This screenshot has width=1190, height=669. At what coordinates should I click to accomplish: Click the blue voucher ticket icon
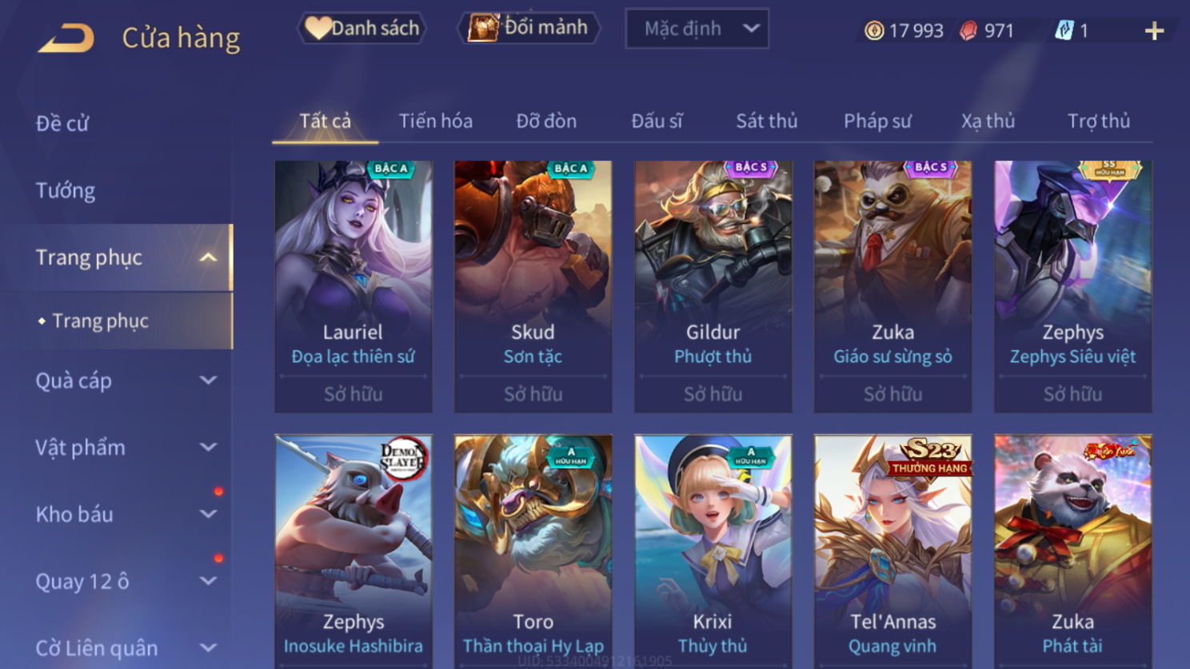point(1064,30)
